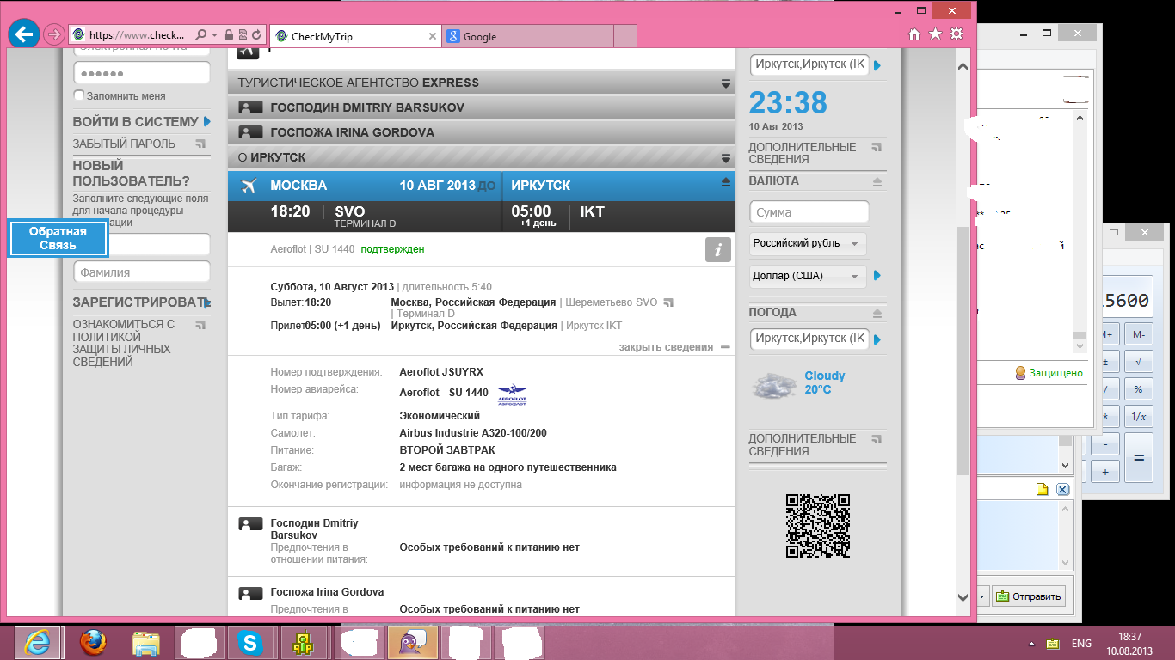
Task: Click the info 'i' icon beside flight status
Action: (718, 249)
